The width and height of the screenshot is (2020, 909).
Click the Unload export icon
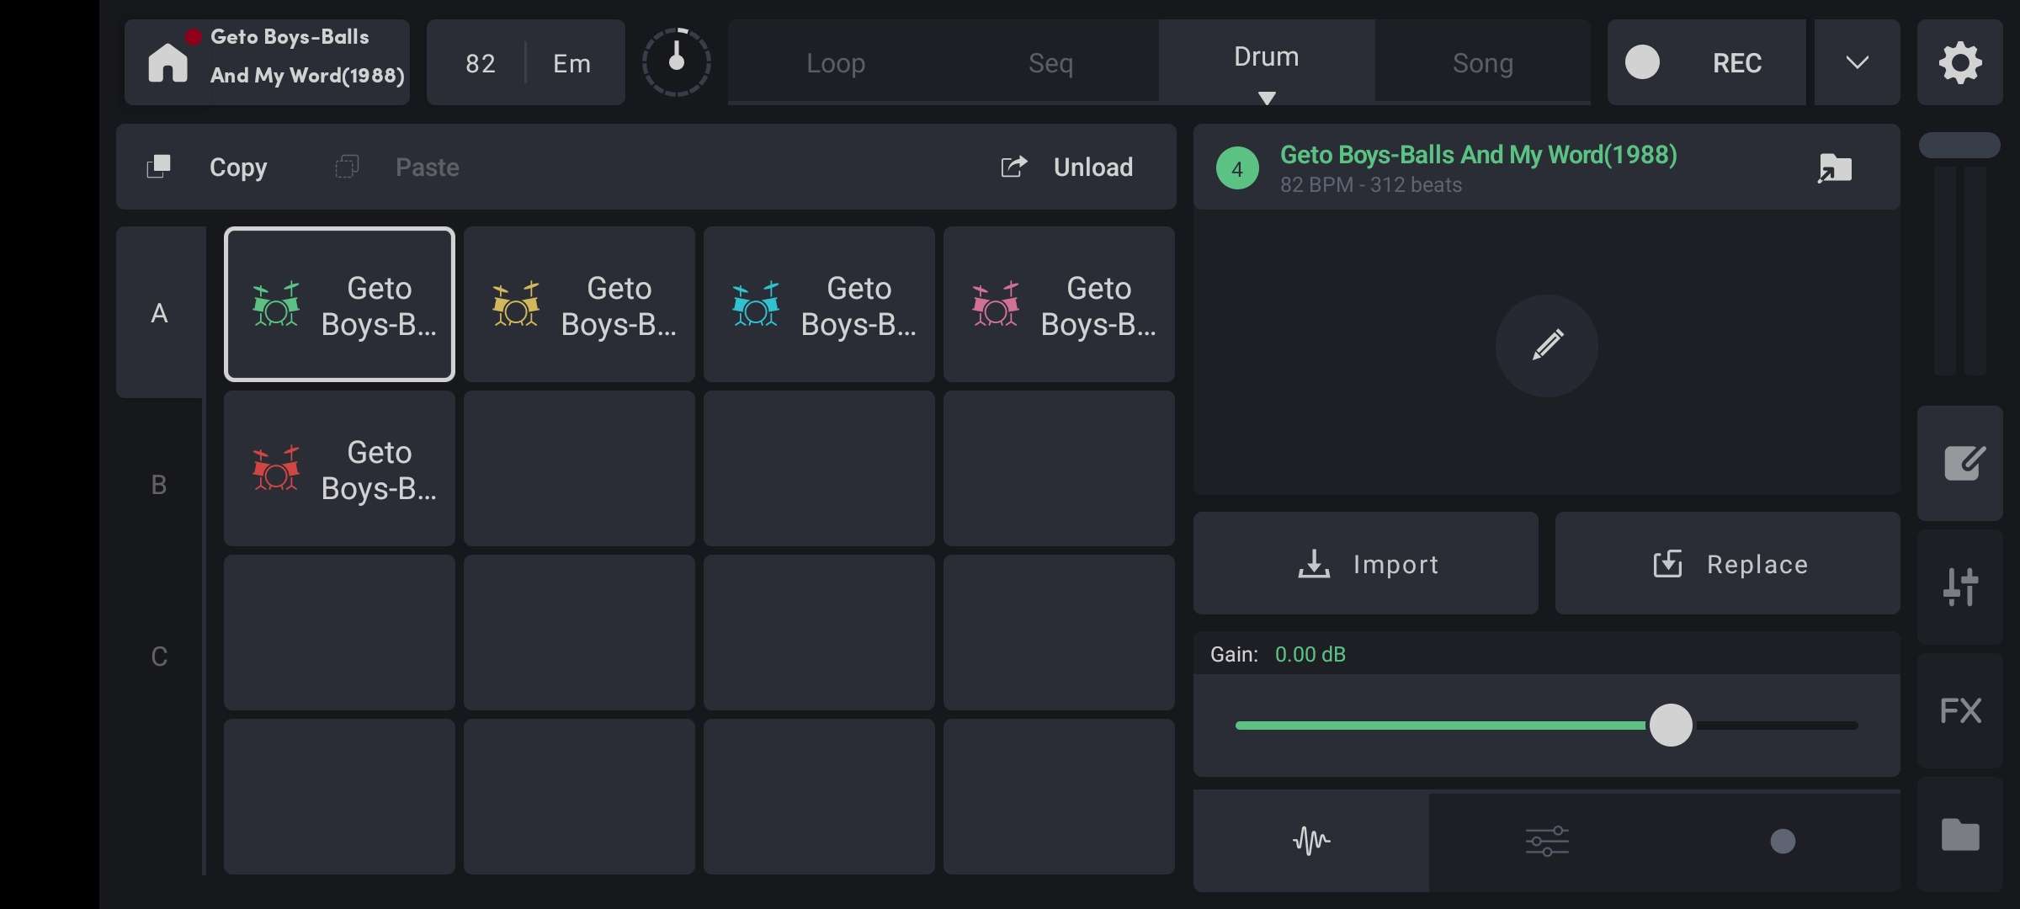pyautogui.click(x=1014, y=167)
